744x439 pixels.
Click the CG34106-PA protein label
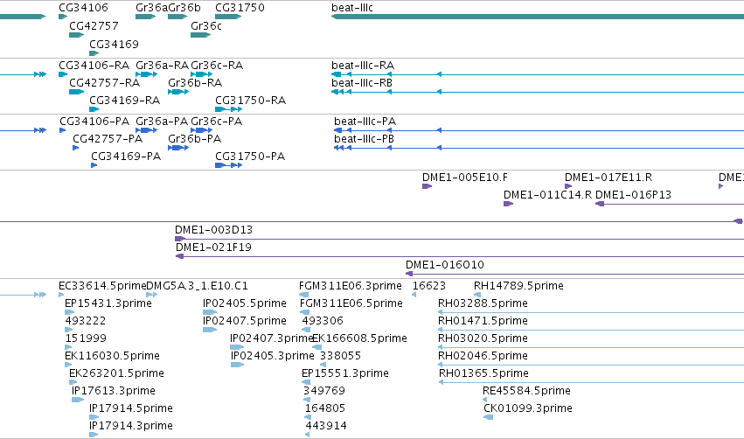pos(94,122)
